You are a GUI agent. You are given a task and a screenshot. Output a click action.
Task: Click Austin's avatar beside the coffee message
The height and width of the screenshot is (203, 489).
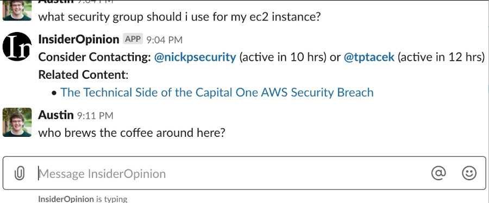pos(17,122)
